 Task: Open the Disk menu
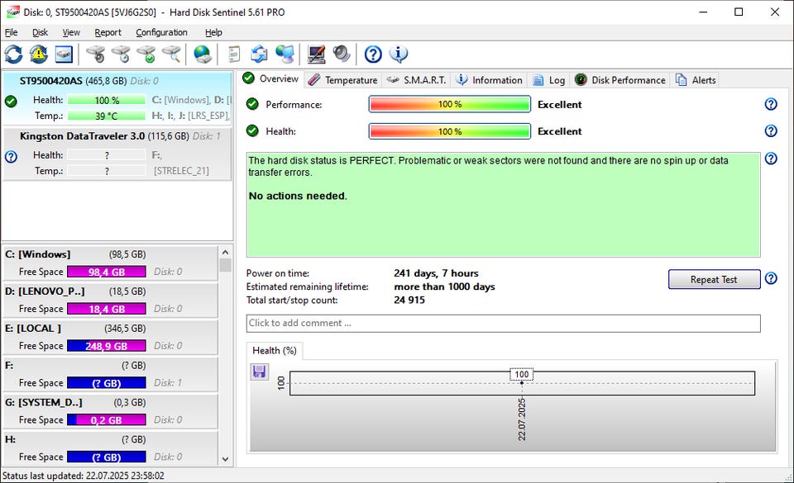click(x=40, y=32)
